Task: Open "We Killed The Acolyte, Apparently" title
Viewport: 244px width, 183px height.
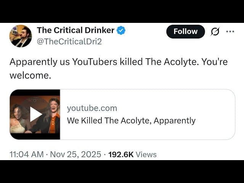Action: pyautogui.click(x=131, y=121)
